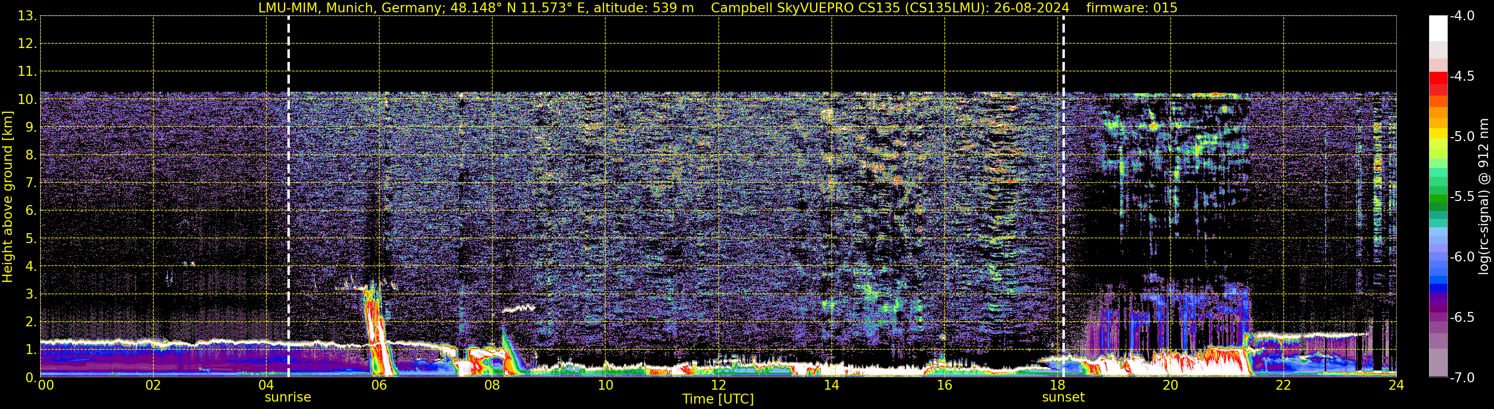The width and height of the screenshot is (1494, 409).
Task: Click the time axis tick label '04'
Action: [266, 386]
